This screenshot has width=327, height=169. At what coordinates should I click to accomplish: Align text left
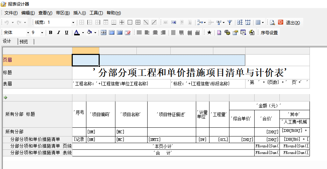[147, 33]
